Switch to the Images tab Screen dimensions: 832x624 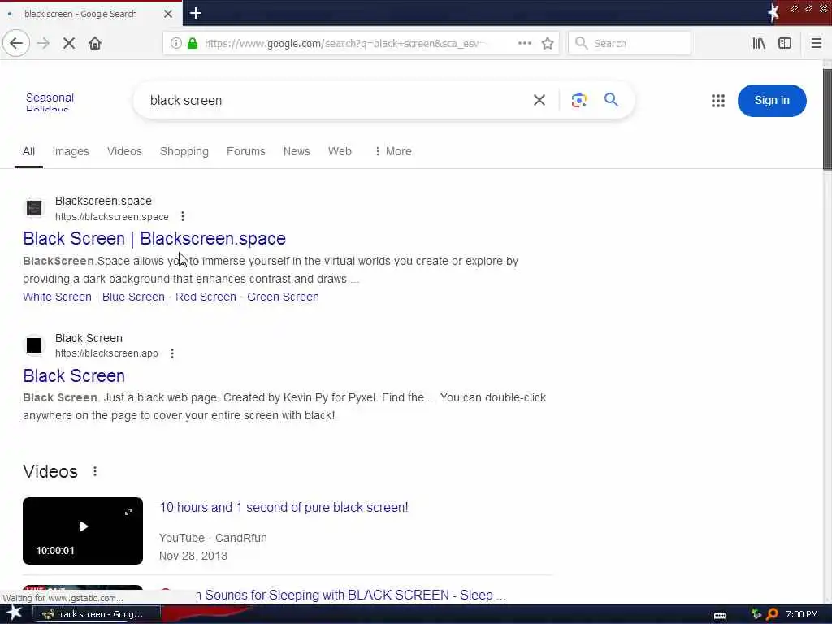point(71,151)
